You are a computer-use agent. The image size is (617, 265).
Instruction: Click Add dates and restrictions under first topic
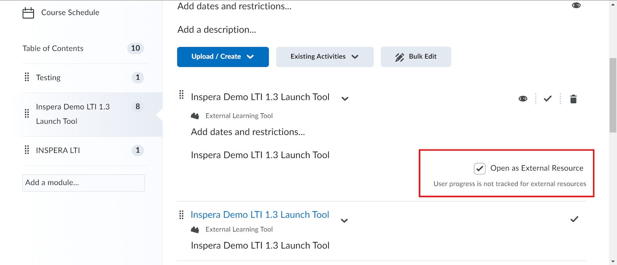click(248, 132)
